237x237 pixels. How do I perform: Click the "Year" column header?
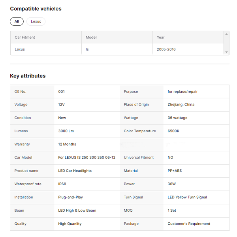(161, 38)
